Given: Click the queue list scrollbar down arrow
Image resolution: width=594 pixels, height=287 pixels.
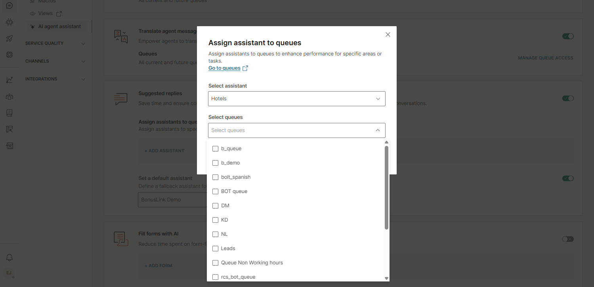Looking at the screenshot, I should click(386, 278).
